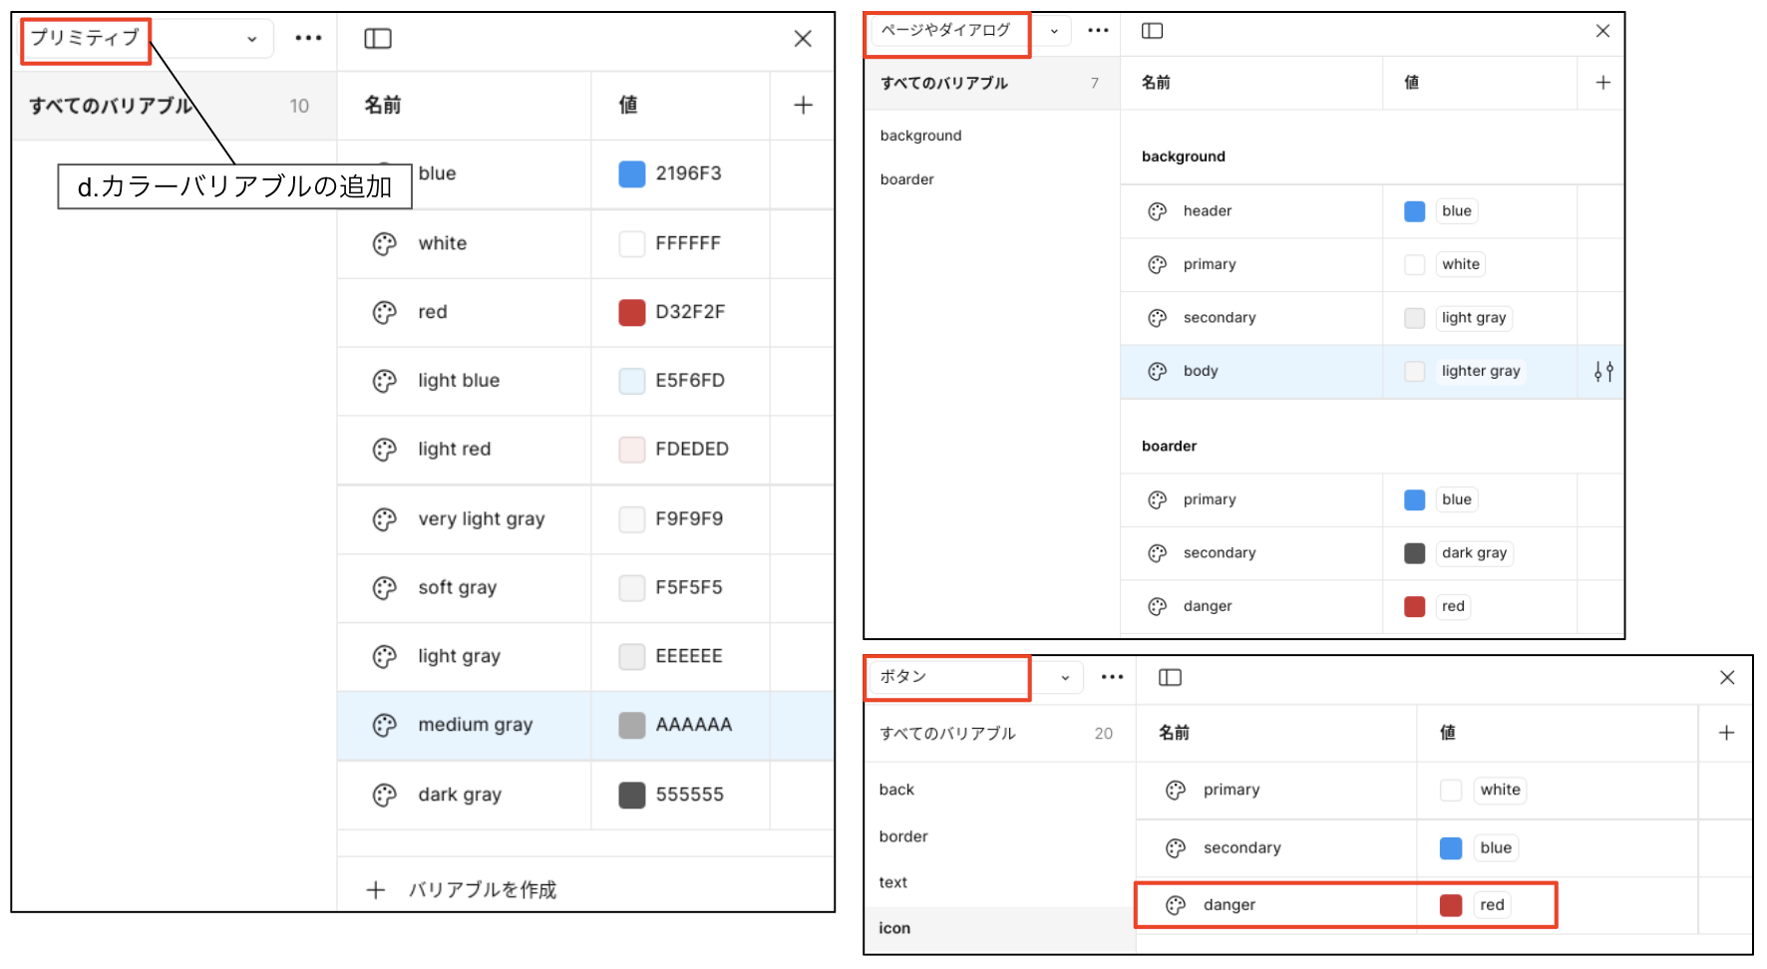1767x969 pixels.
Task: Select the danger variable in ボタン panel
Action: point(1229,905)
